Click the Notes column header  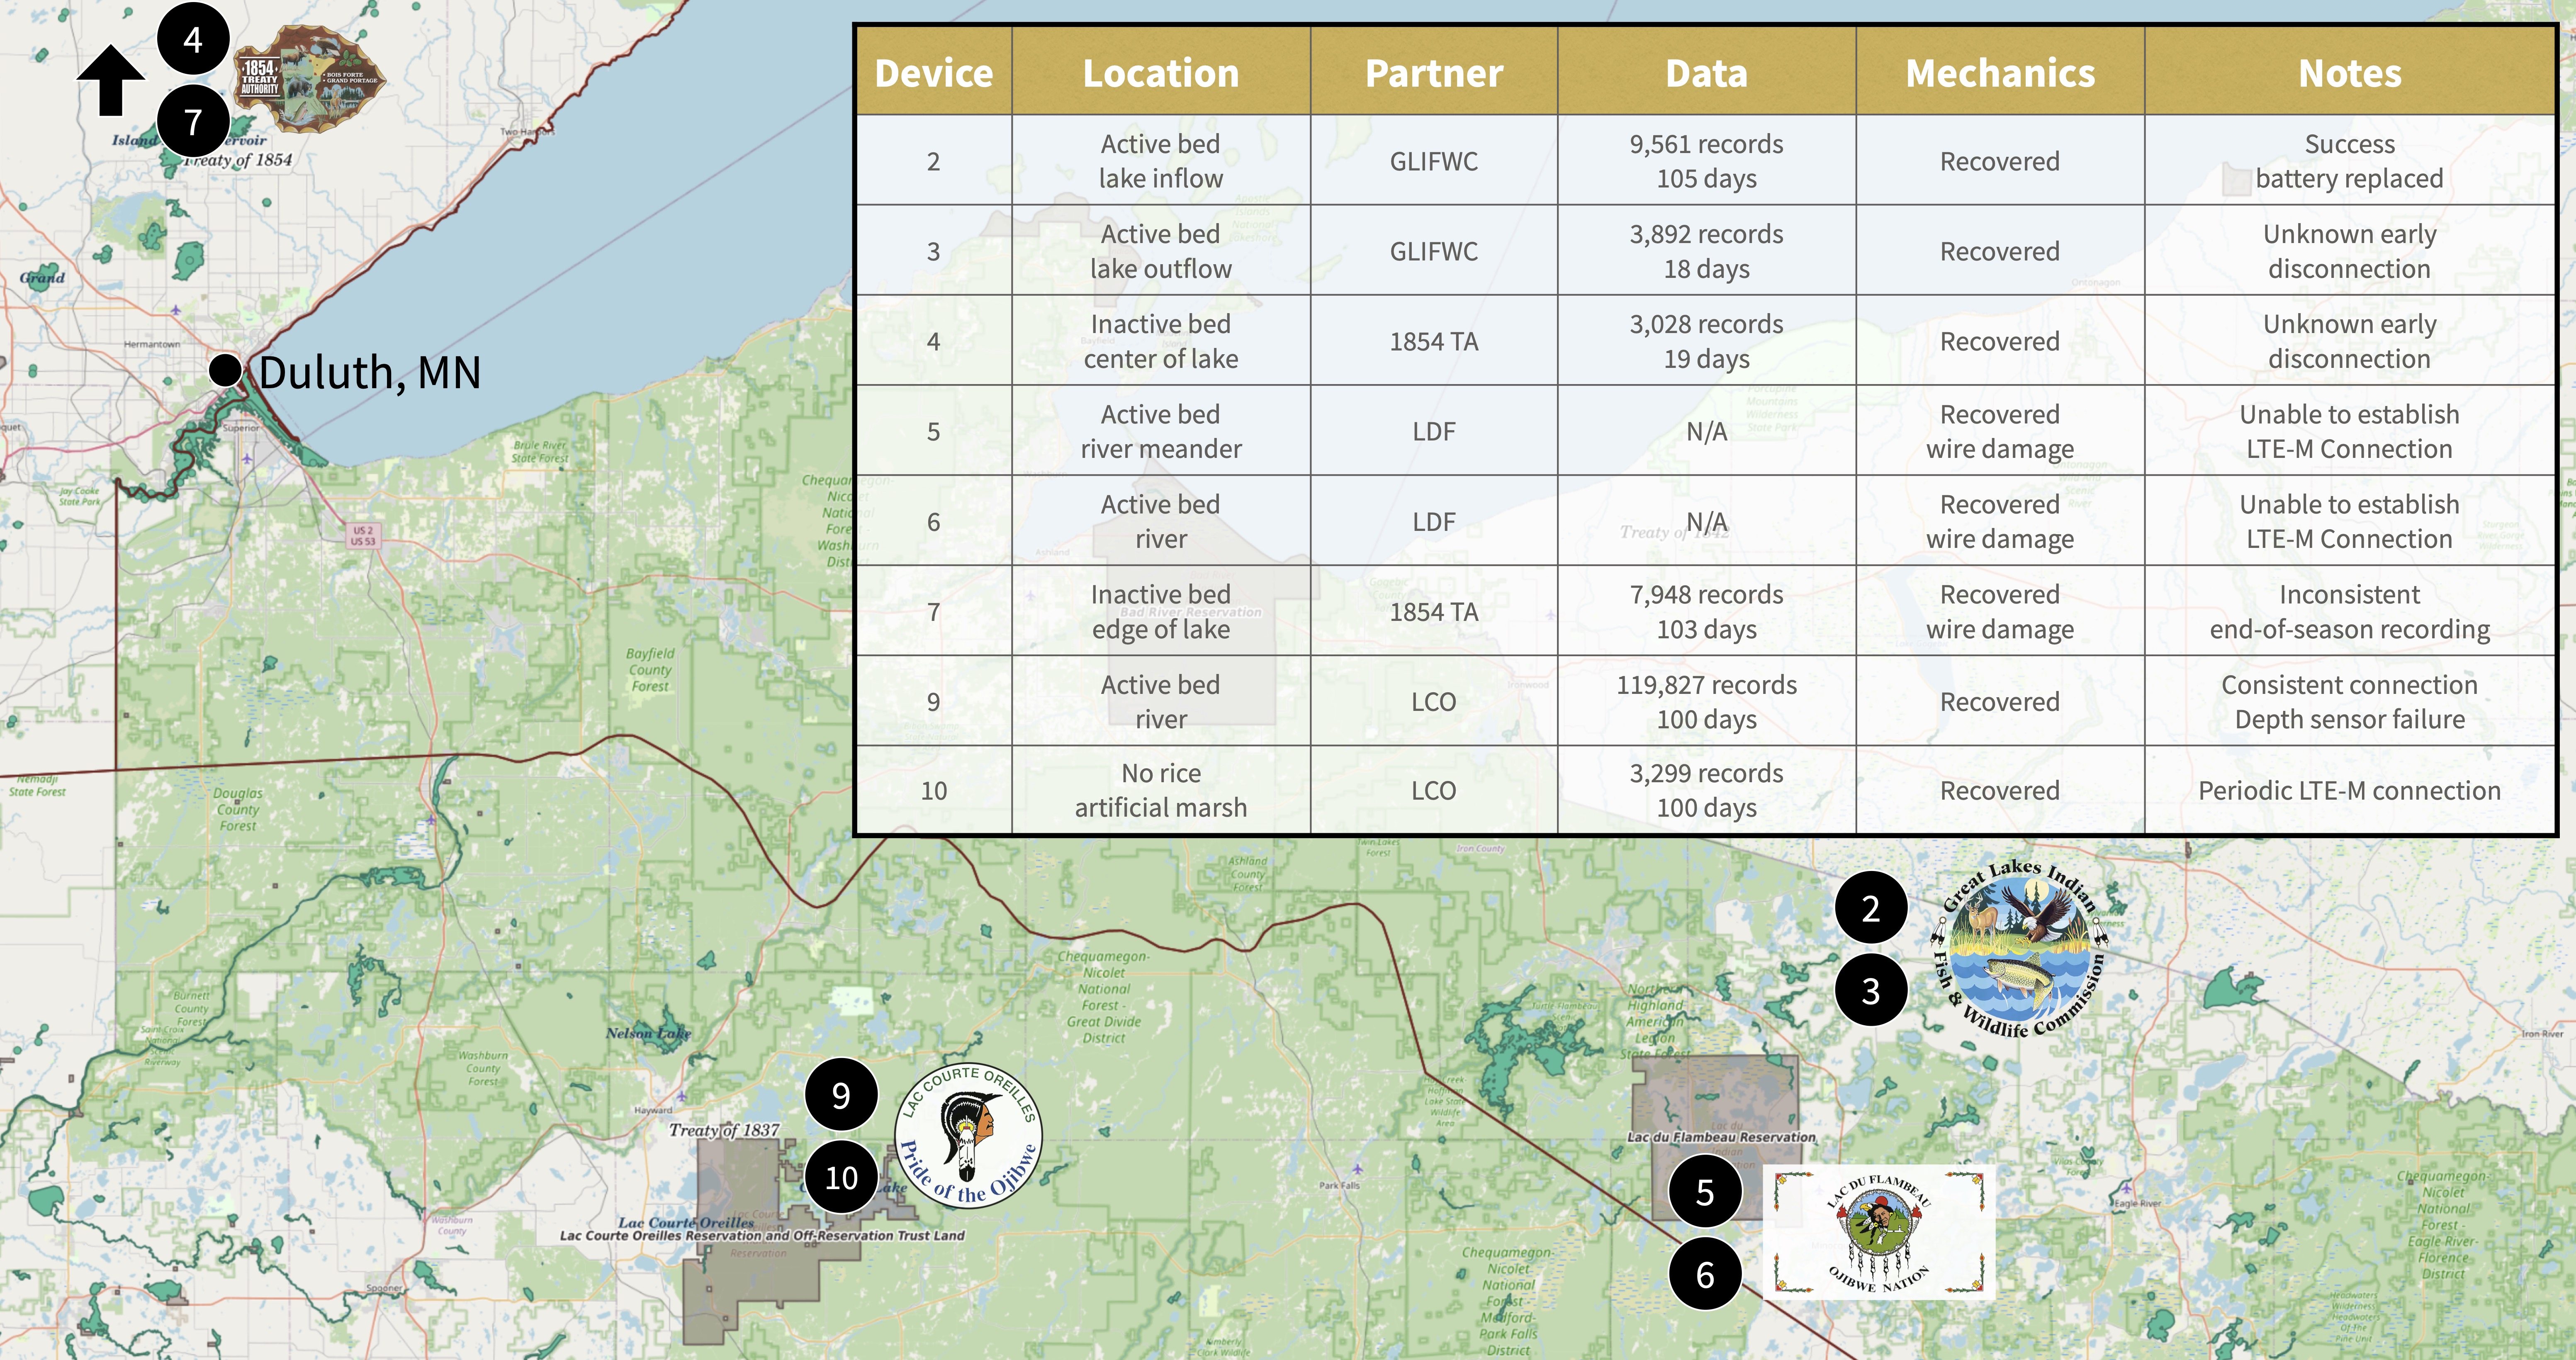(2349, 72)
